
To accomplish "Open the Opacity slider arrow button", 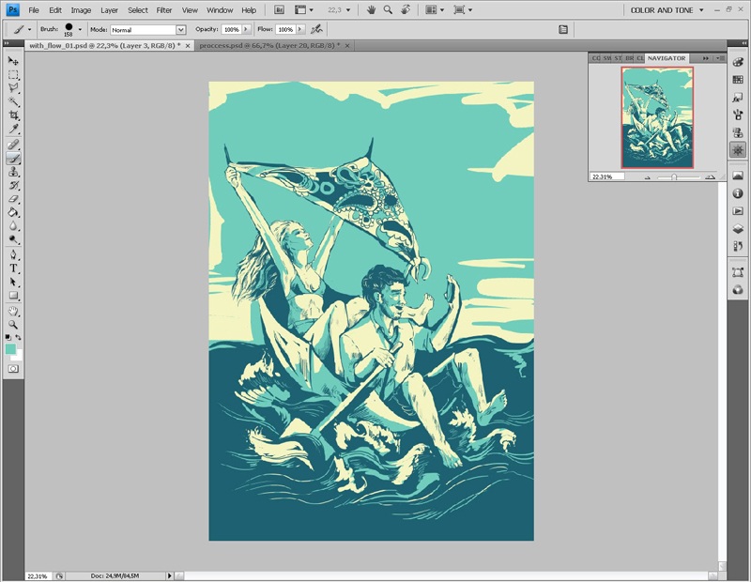I will click(248, 29).
